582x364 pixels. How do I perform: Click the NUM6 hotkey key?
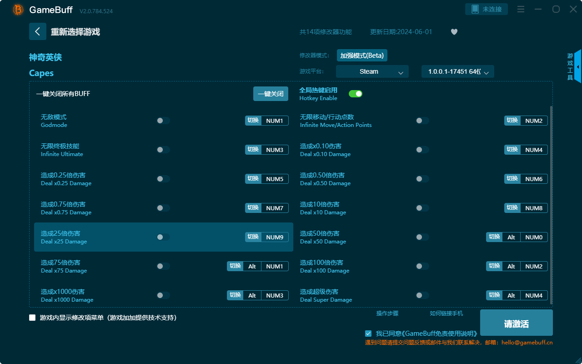534,179
